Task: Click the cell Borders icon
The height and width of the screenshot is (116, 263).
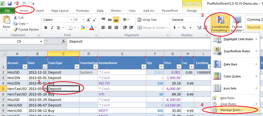Action: tap(71, 28)
